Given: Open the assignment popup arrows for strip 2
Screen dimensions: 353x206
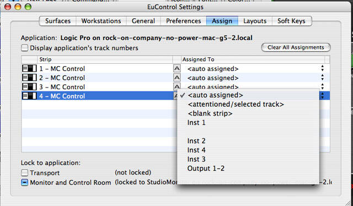Looking at the screenshot, I should point(322,78).
